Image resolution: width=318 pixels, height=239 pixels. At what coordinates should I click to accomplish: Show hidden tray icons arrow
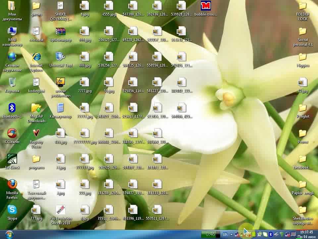[x=232, y=235]
